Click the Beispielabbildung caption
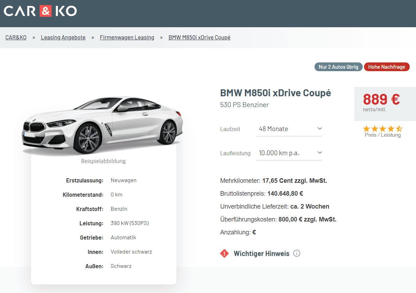416x293 pixels. (104, 161)
